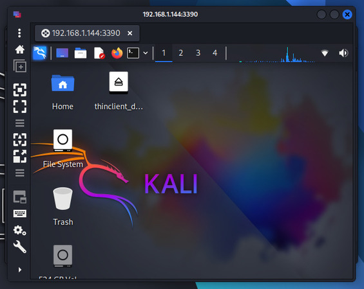The width and height of the screenshot is (364, 289).
Task: Toggle grab all keyboard events
Action: (20, 213)
